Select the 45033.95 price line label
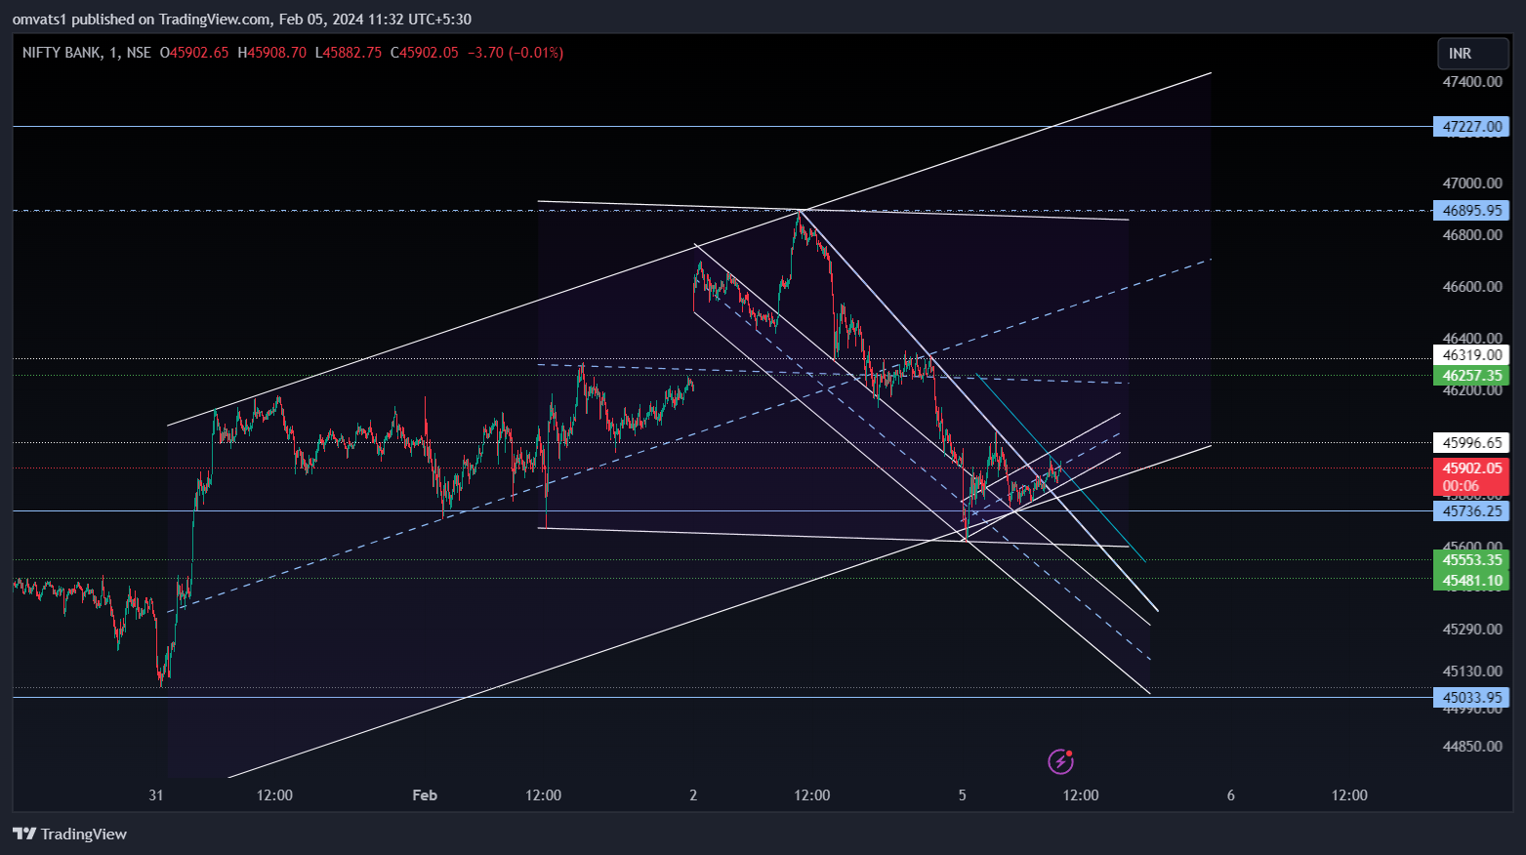Viewport: 1526px width, 855px height. [1471, 697]
